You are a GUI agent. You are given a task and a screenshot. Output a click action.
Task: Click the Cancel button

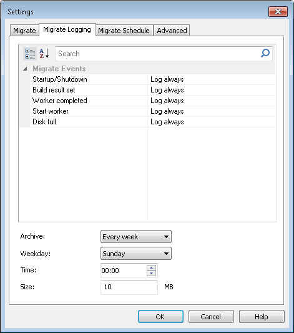coord(211,317)
